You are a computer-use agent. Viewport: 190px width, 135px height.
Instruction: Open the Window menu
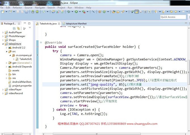pos(79,7)
